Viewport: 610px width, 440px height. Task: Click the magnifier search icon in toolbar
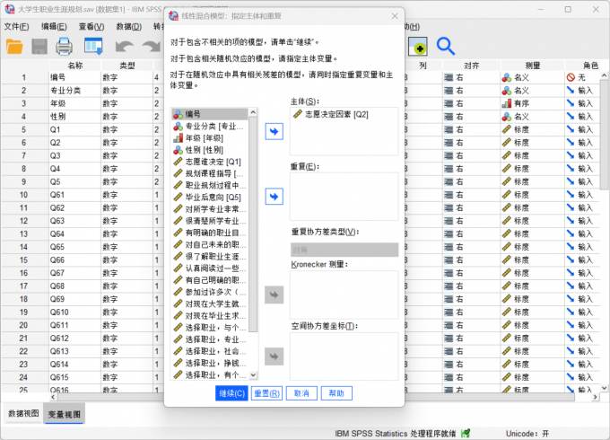(x=445, y=46)
